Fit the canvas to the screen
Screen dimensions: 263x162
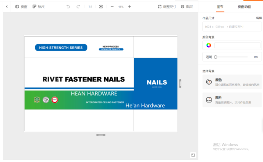(101, 7)
